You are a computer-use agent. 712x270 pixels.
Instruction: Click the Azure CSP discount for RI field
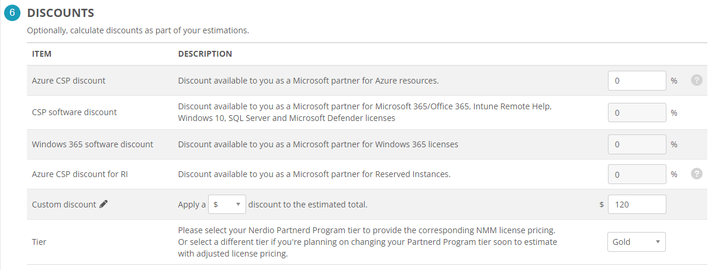pos(637,174)
